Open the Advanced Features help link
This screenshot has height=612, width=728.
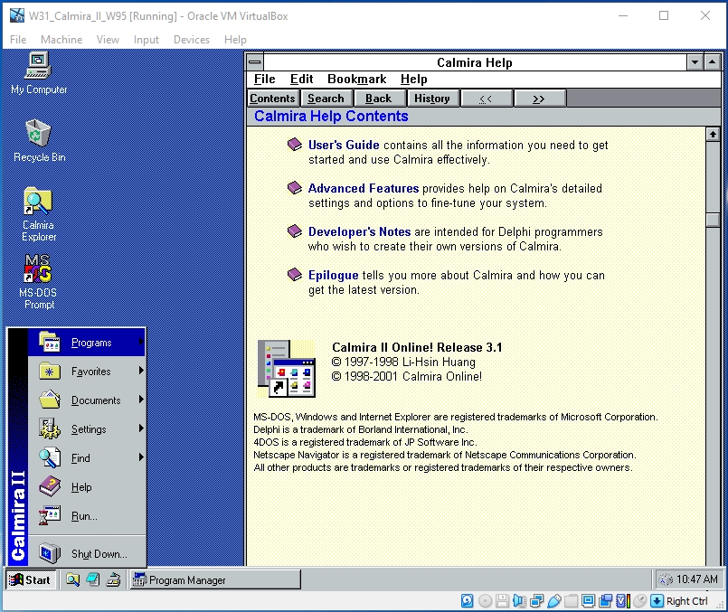coord(364,188)
